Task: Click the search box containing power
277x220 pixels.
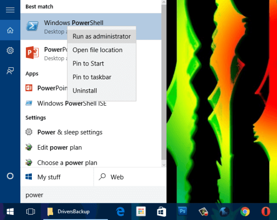Action: (x=93, y=195)
